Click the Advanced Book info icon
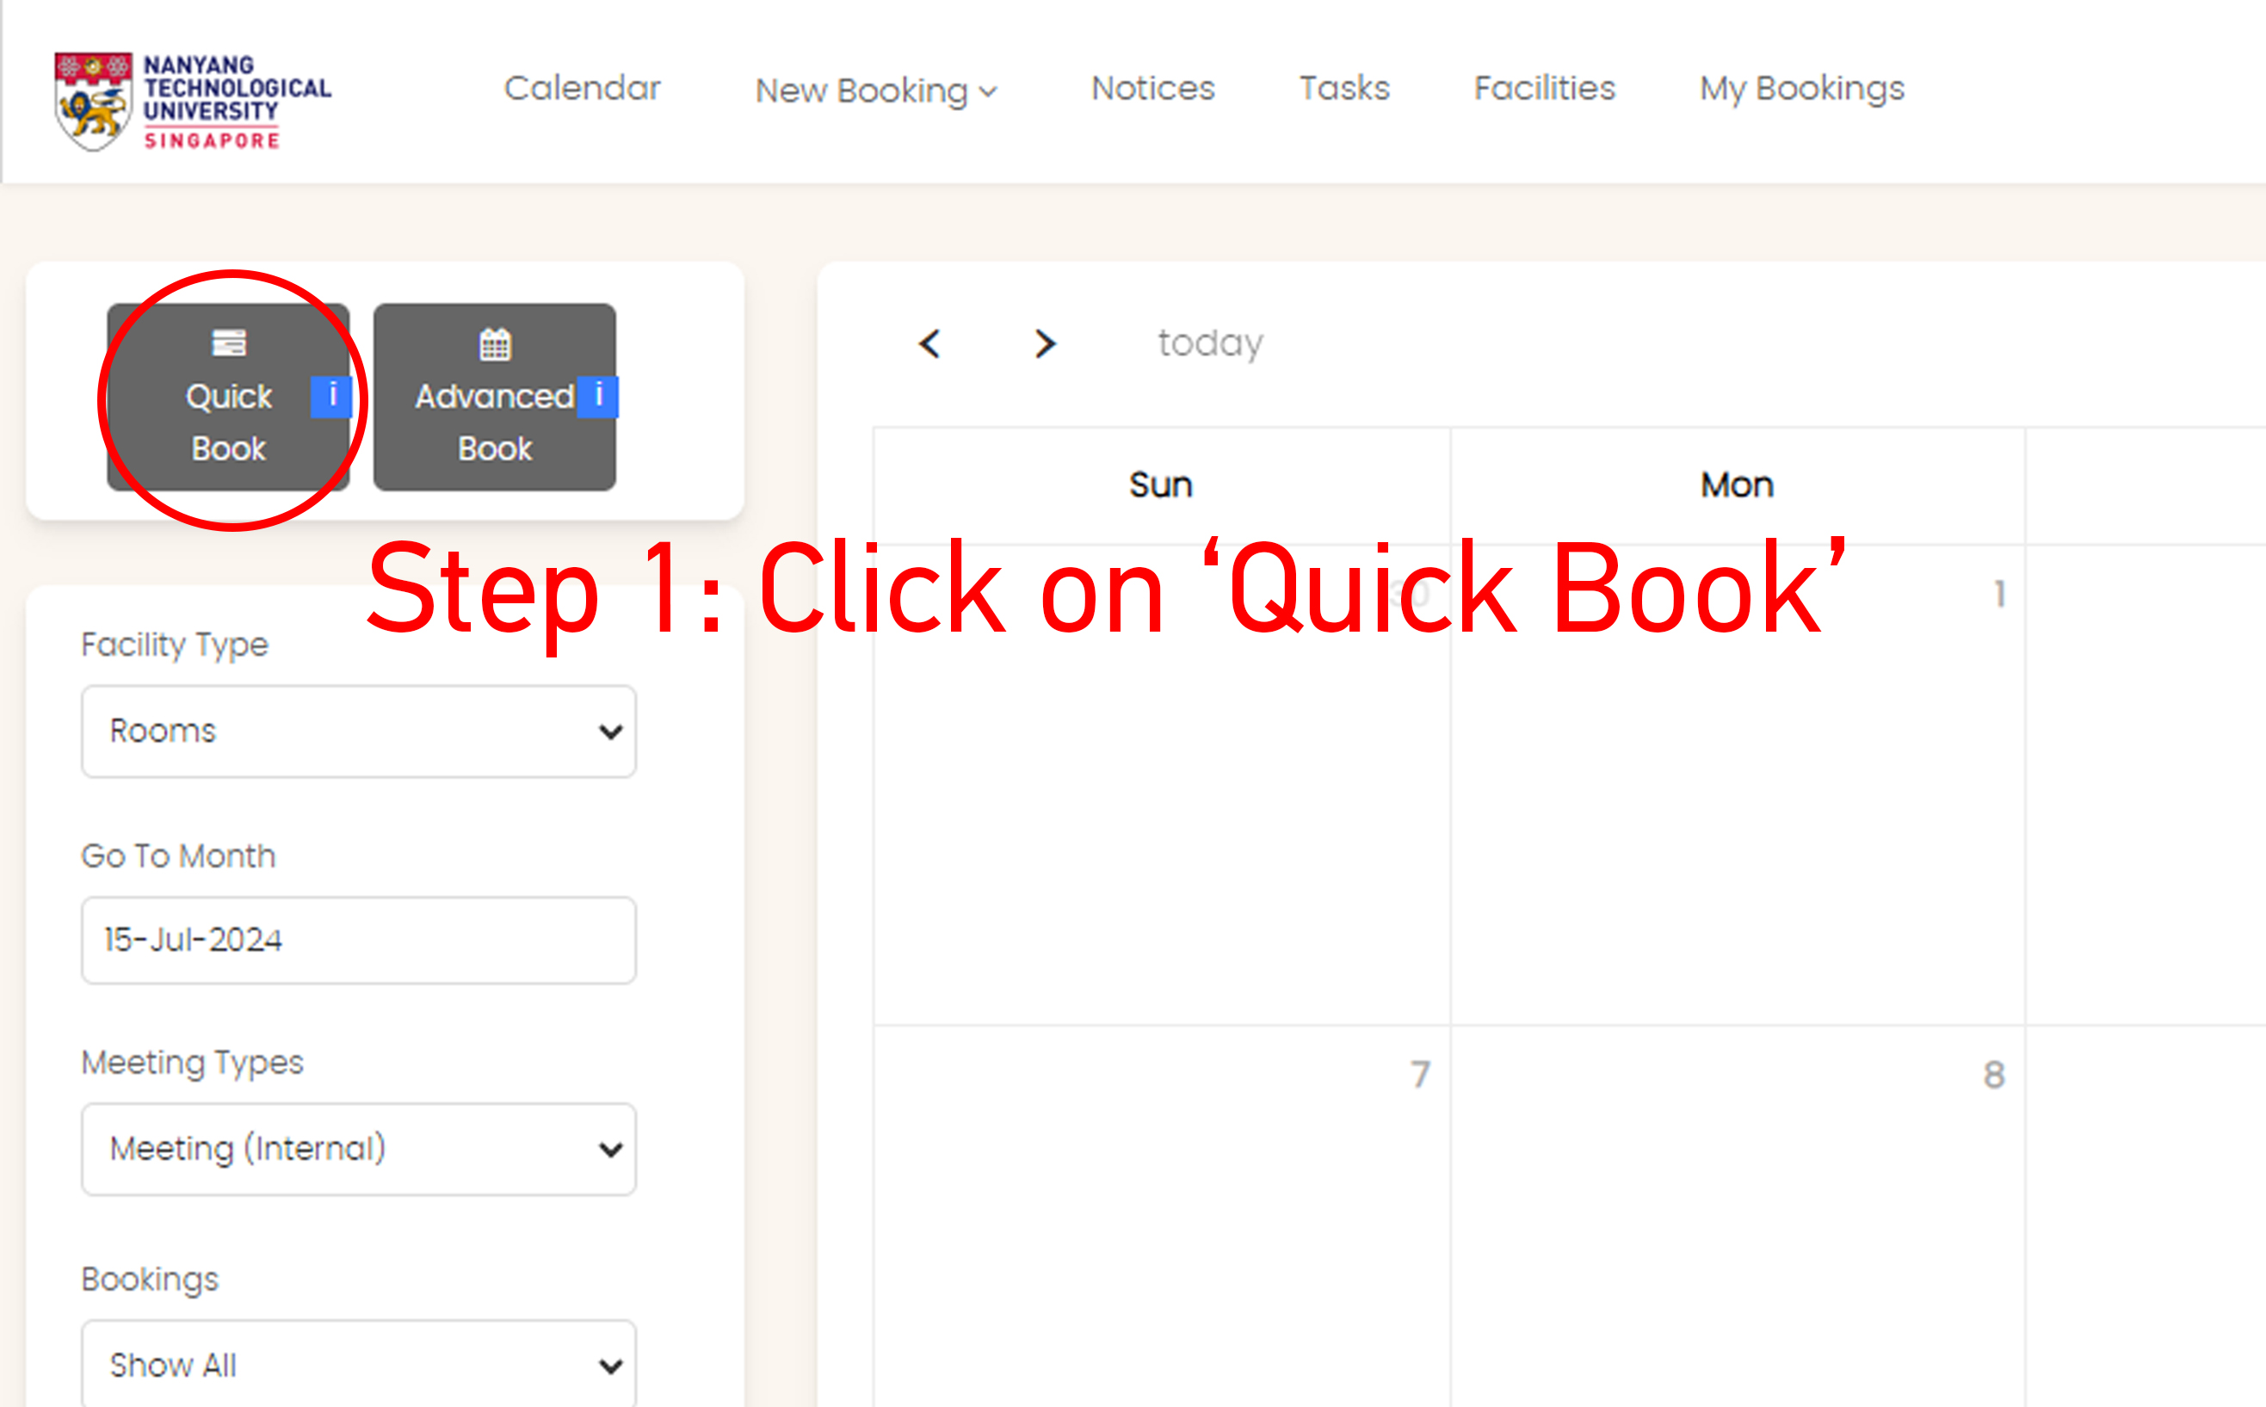 coord(597,397)
